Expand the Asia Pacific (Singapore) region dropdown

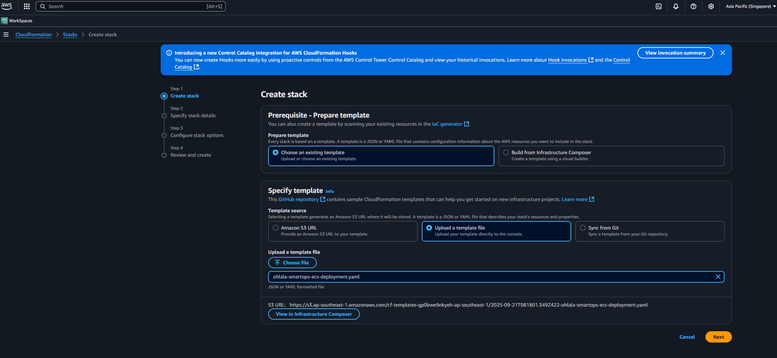pyautogui.click(x=750, y=6)
